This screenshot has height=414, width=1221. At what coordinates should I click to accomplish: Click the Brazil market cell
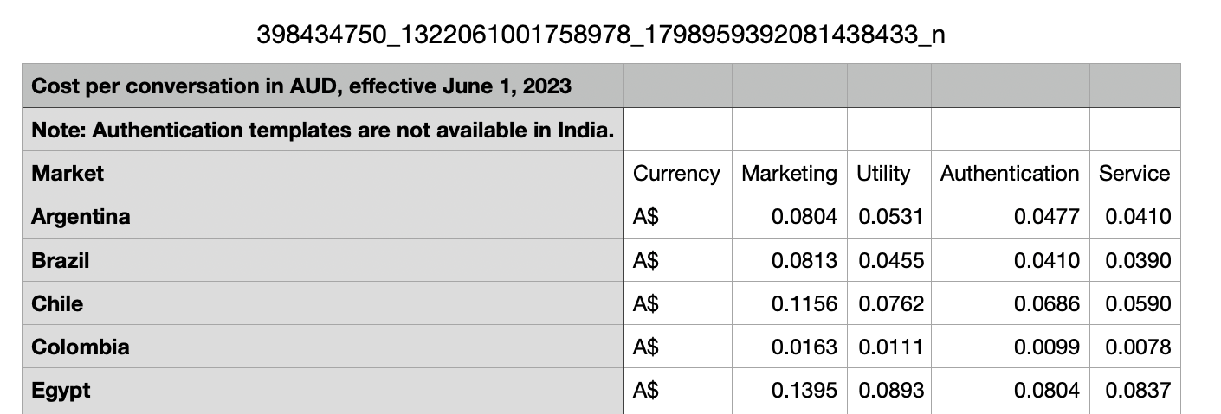[61, 260]
